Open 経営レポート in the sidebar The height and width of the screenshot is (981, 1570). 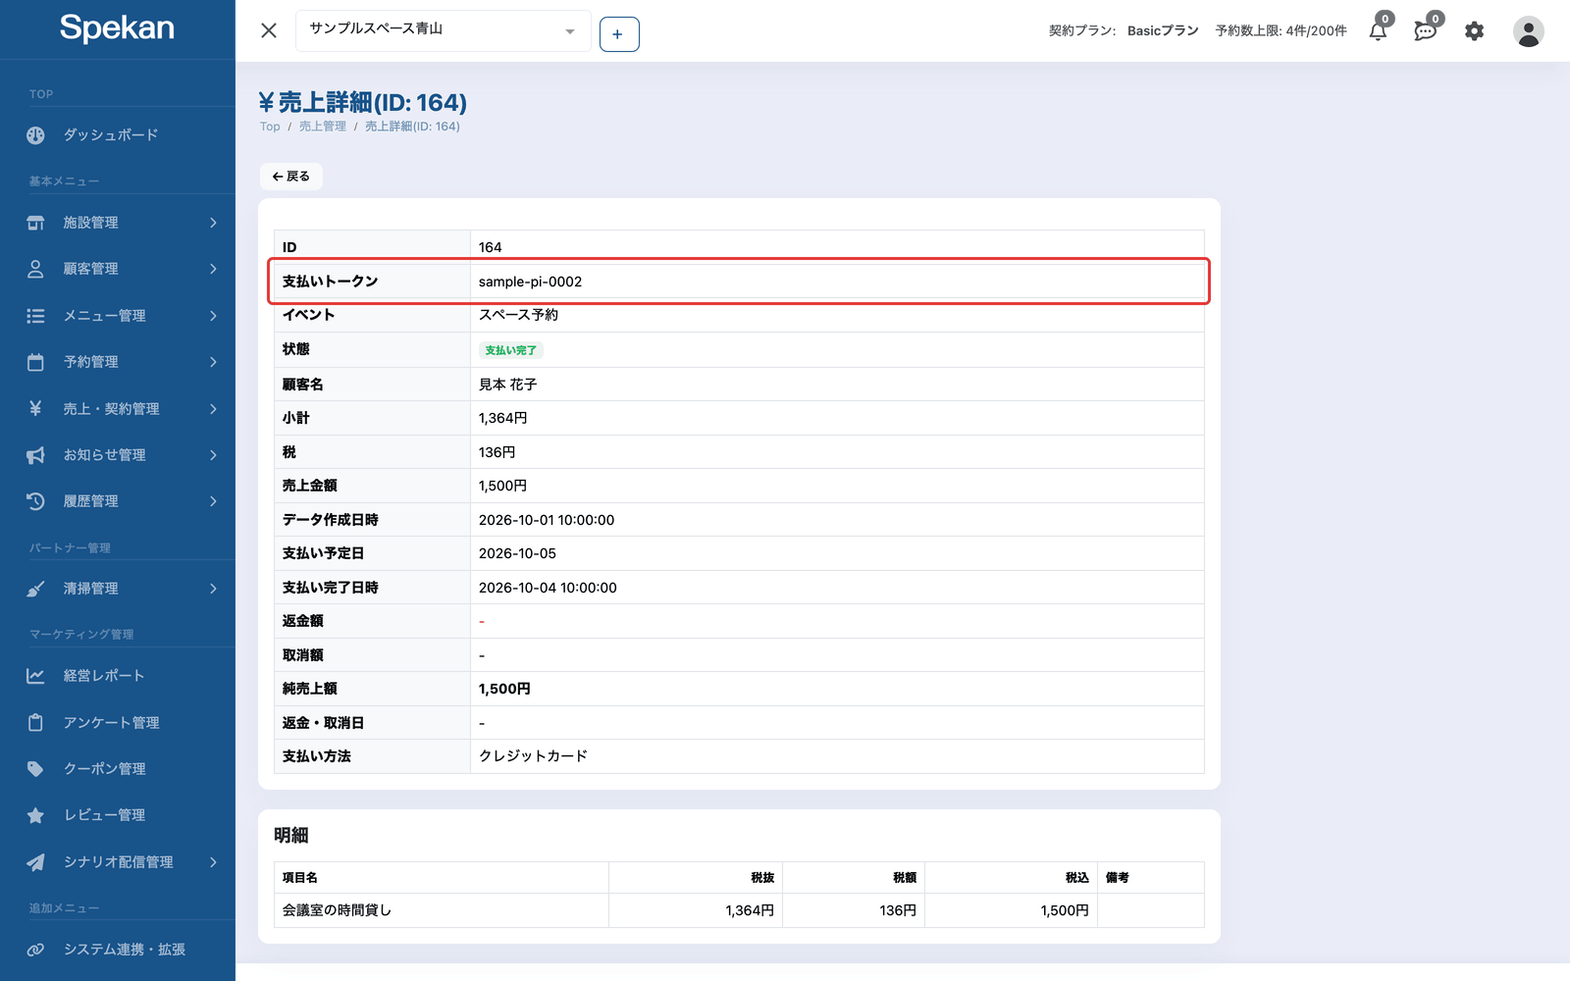tap(104, 676)
